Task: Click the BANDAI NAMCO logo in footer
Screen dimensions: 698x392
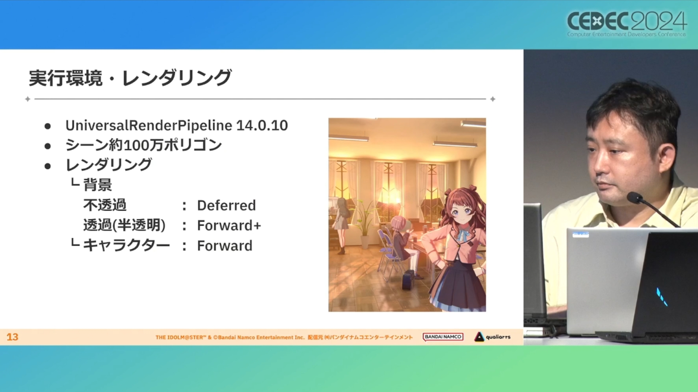Action: pyautogui.click(x=443, y=337)
